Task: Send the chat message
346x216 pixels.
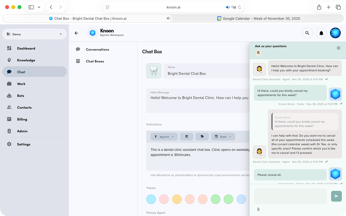Action: (336, 196)
